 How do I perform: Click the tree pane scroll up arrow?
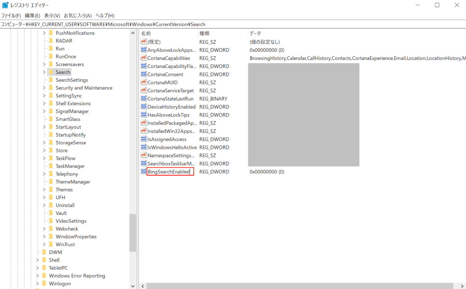tap(133, 33)
